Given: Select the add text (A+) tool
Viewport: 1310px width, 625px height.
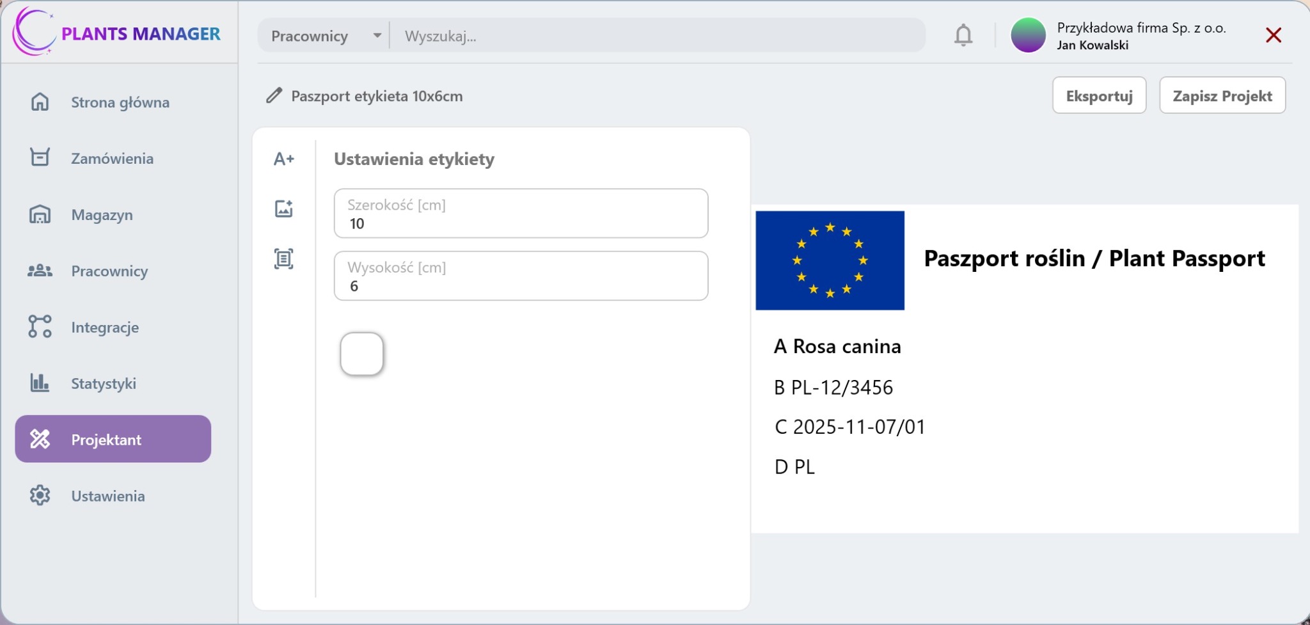Looking at the screenshot, I should tap(284, 159).
